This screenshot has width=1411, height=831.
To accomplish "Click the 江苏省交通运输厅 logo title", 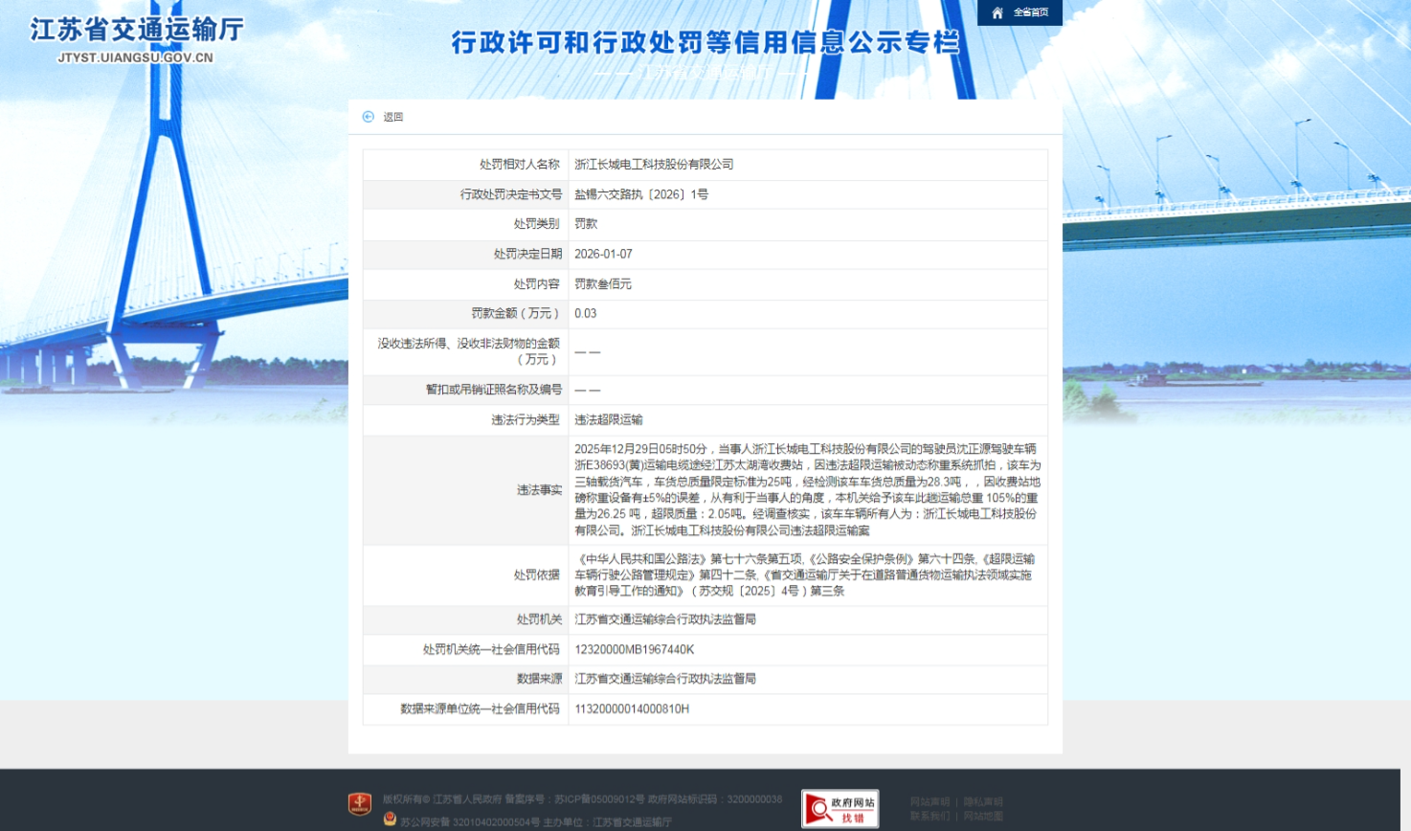I will point(137,30).
